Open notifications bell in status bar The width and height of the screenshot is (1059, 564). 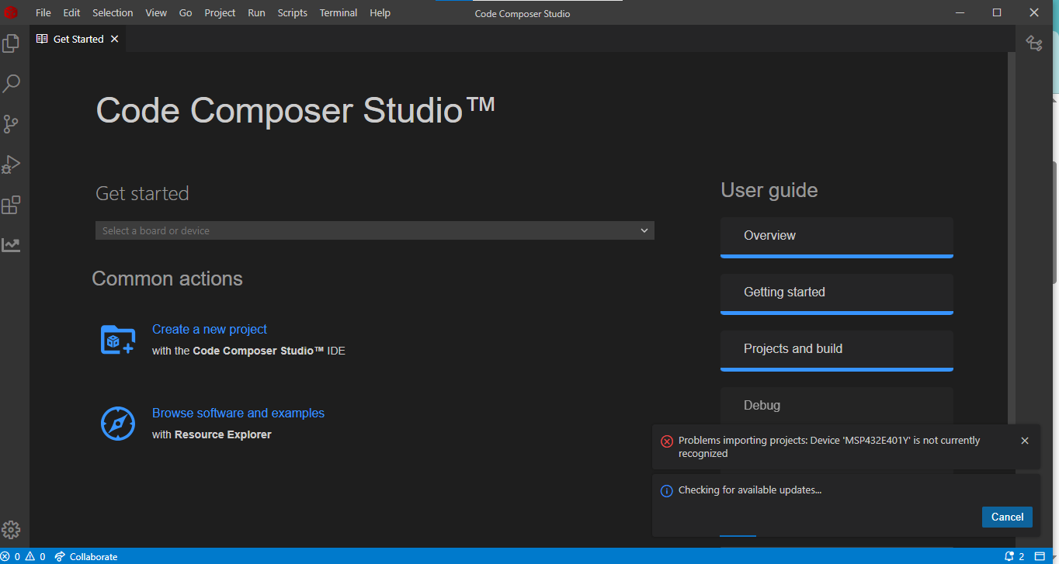click(x=1015, y=556)
